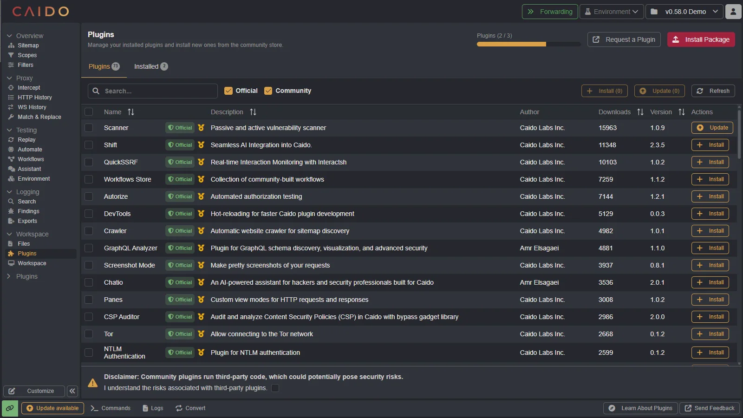
Task: Toggle the Community filter checkbox
Action: pos(268,91)
